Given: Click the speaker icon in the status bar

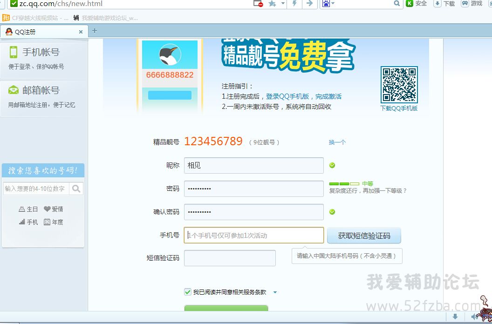Looking at the screenshot, I should (474, 316).
